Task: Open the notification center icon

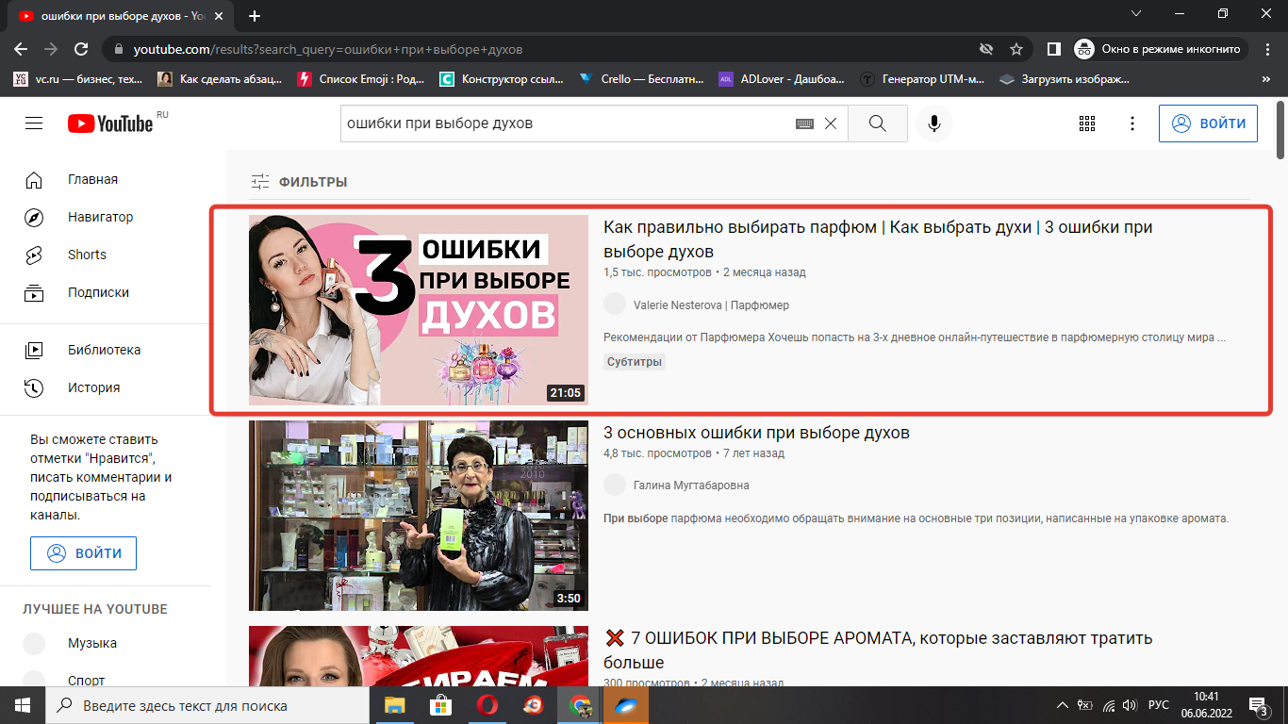Action: pyautogui.click(x=1260, y=705)
